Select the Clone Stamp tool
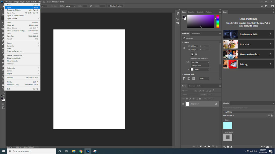Screen dimensions: 275x154 (x=3, y=48)
